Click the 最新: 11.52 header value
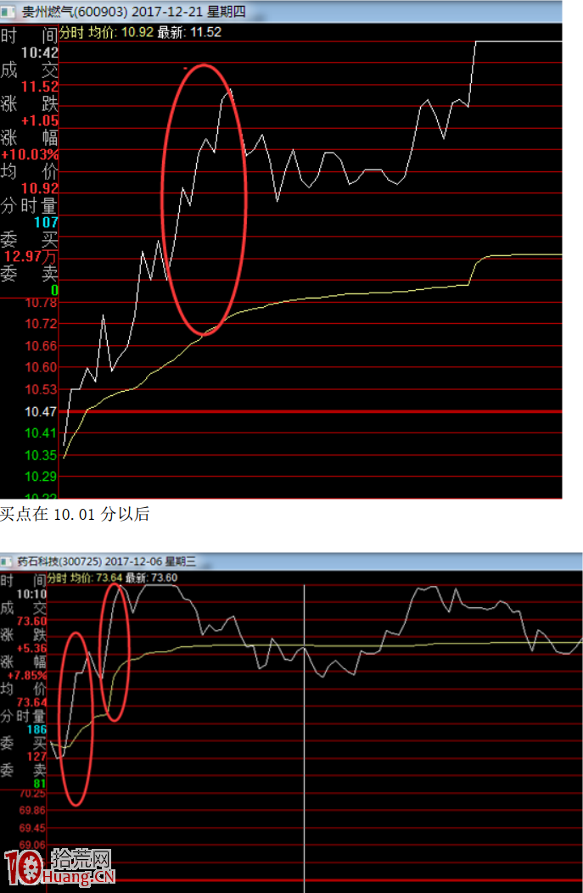Screen dimensions: 583x893 (189, 31)
